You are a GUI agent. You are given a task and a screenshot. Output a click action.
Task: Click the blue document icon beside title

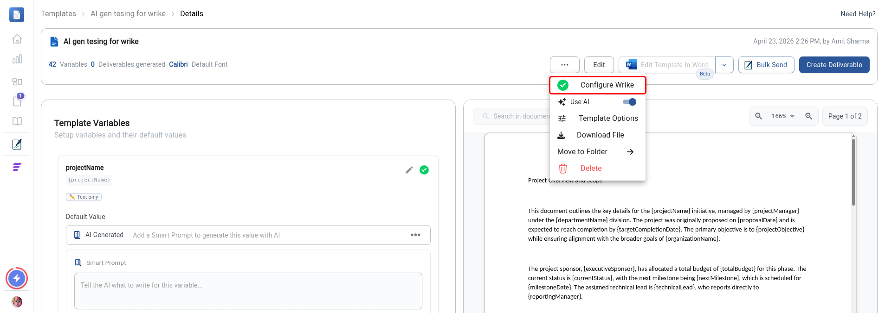tap(54, 42)
